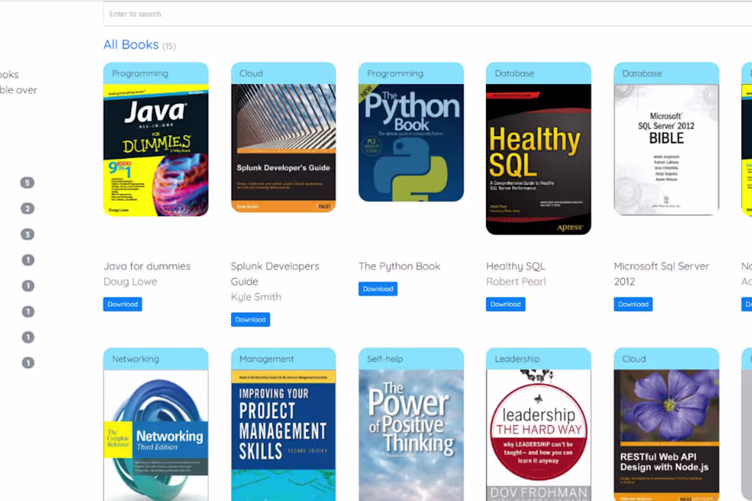This screenshot has height=501, width=752.
Task: Open the Java All-in-One for Dummies cover
Action: (156, 150)
